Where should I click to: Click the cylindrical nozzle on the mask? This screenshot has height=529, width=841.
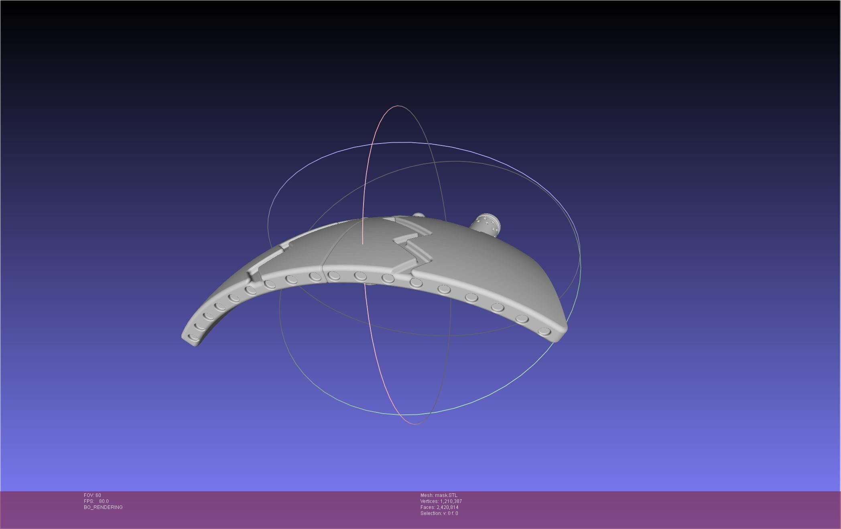click(487, 224)
